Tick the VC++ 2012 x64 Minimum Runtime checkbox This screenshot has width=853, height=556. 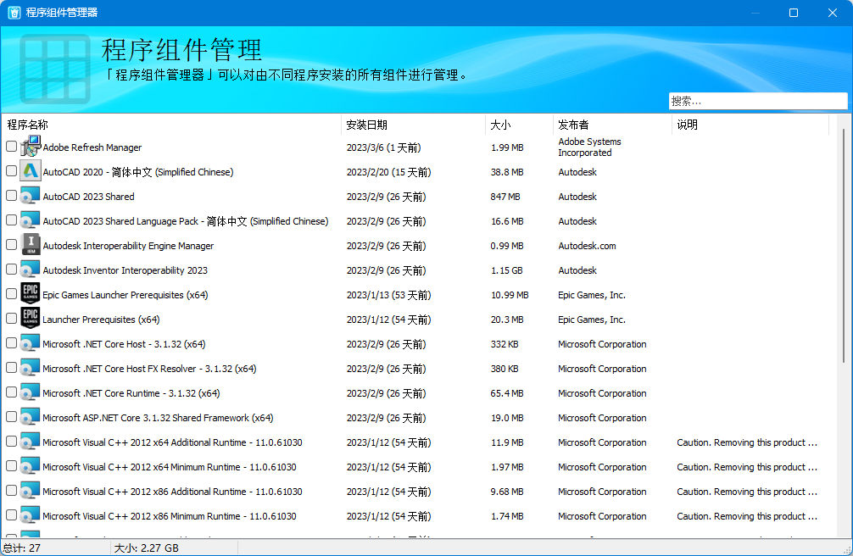(11, 465)
